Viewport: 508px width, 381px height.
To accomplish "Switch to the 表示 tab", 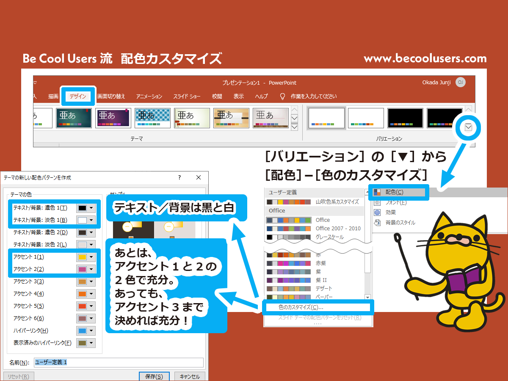I will click(x=239, y=97).
